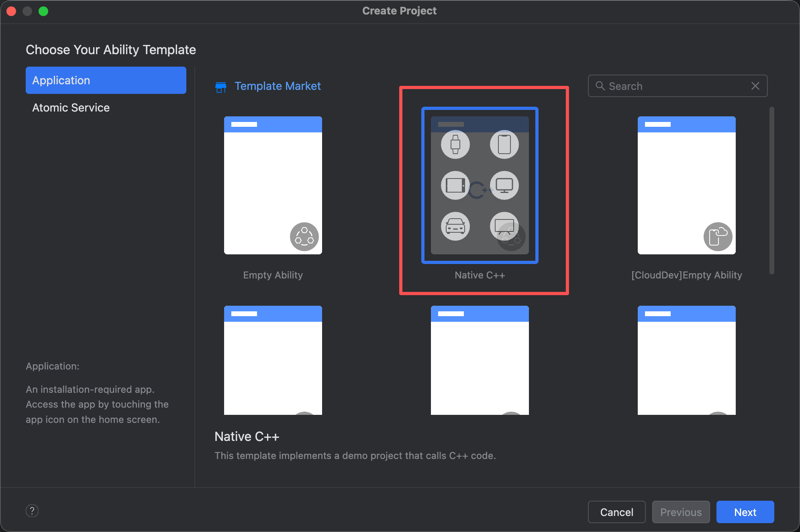
Task: Click the car device icon in Native C++
Action: (x=455, y=226)
